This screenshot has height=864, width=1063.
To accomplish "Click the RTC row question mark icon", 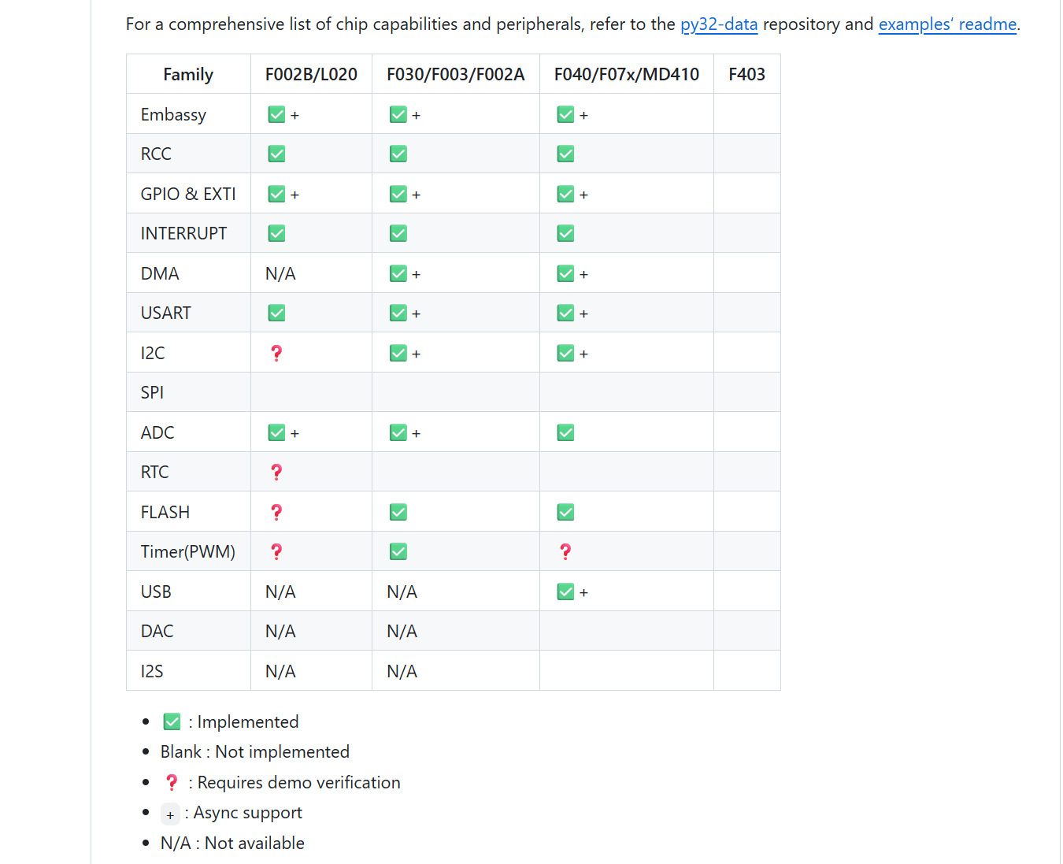I will (276, 472).
